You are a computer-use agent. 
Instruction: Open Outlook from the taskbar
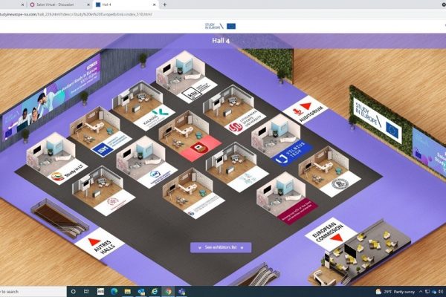click(x=141, y=292)
